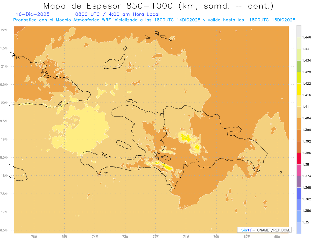311x240 pixels.
Task: Click the legend value "1.44"
Action: pos(306,49)
